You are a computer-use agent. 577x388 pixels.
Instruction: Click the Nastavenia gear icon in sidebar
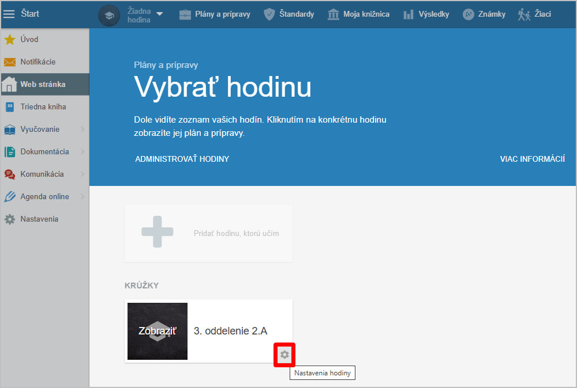coord(10,219)
